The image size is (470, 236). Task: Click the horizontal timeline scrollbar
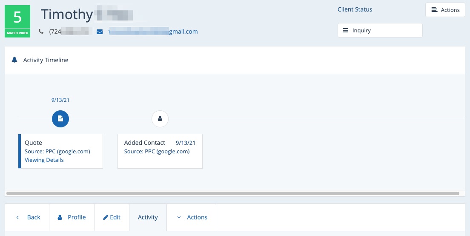(233, 193)
